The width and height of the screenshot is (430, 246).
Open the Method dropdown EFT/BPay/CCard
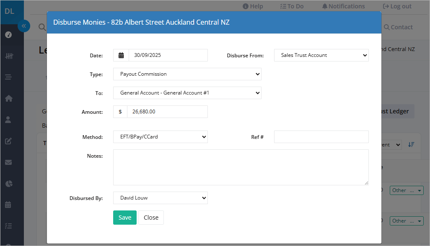(x=161, y=137)
